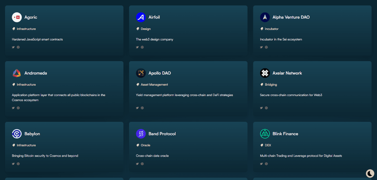Click the Band Protocol Twitter icon

[137, 164]
